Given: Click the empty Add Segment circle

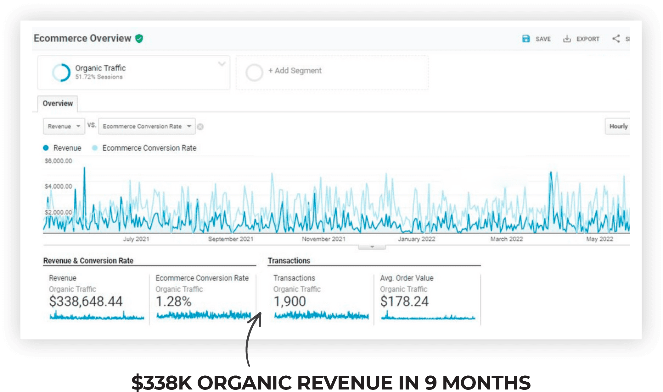Looking at the screenshot, I should click(x=254, y=73).
